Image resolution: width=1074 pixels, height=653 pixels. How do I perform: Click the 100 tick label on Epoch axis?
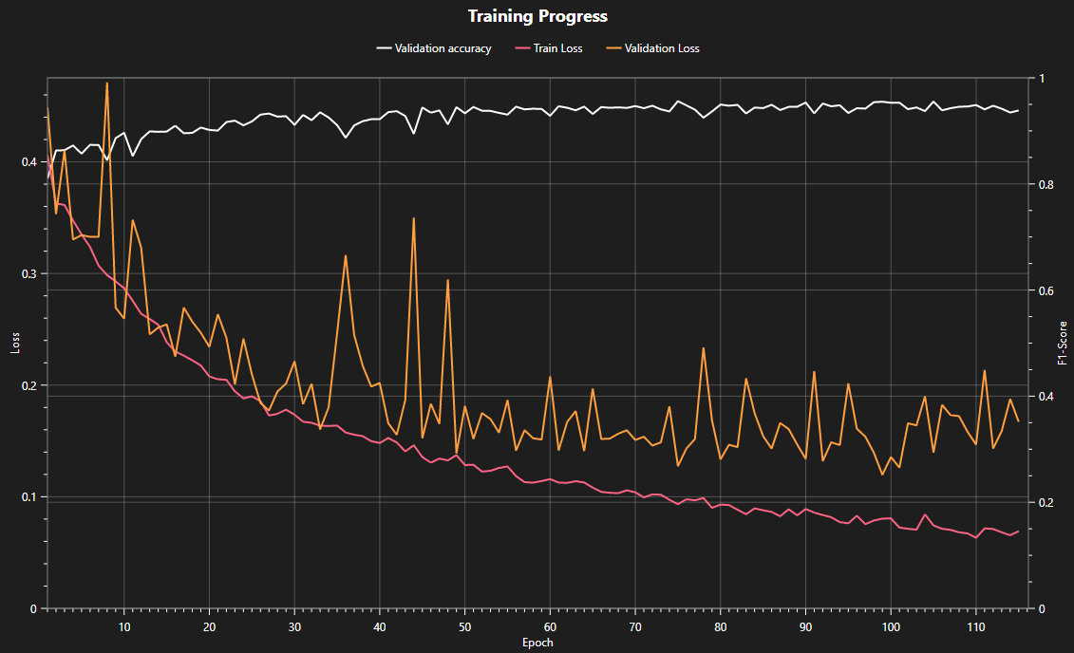pos(891,626)
